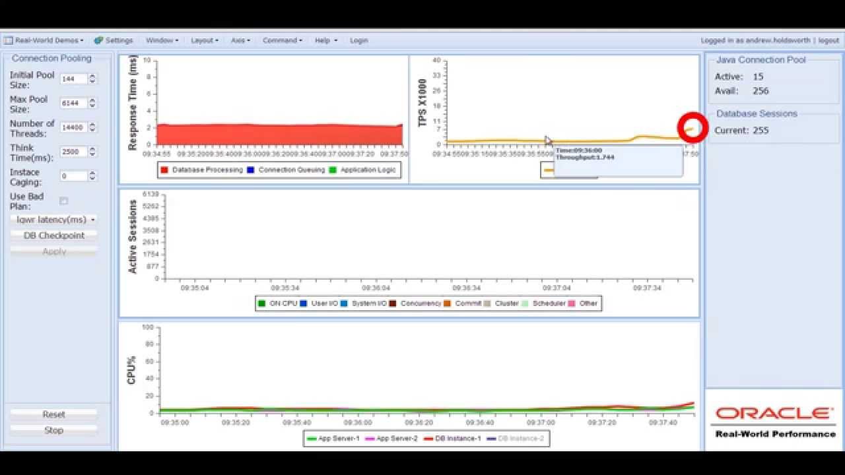Click the Instance Caging input field
Viewport: 845px width, 475px height.
[73, 176]
